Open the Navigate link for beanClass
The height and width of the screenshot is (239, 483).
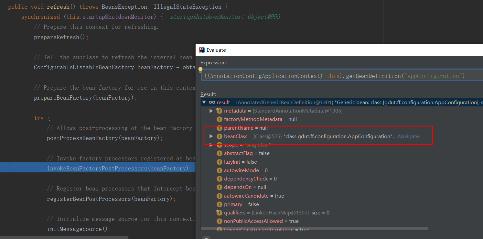click(408, 136)
